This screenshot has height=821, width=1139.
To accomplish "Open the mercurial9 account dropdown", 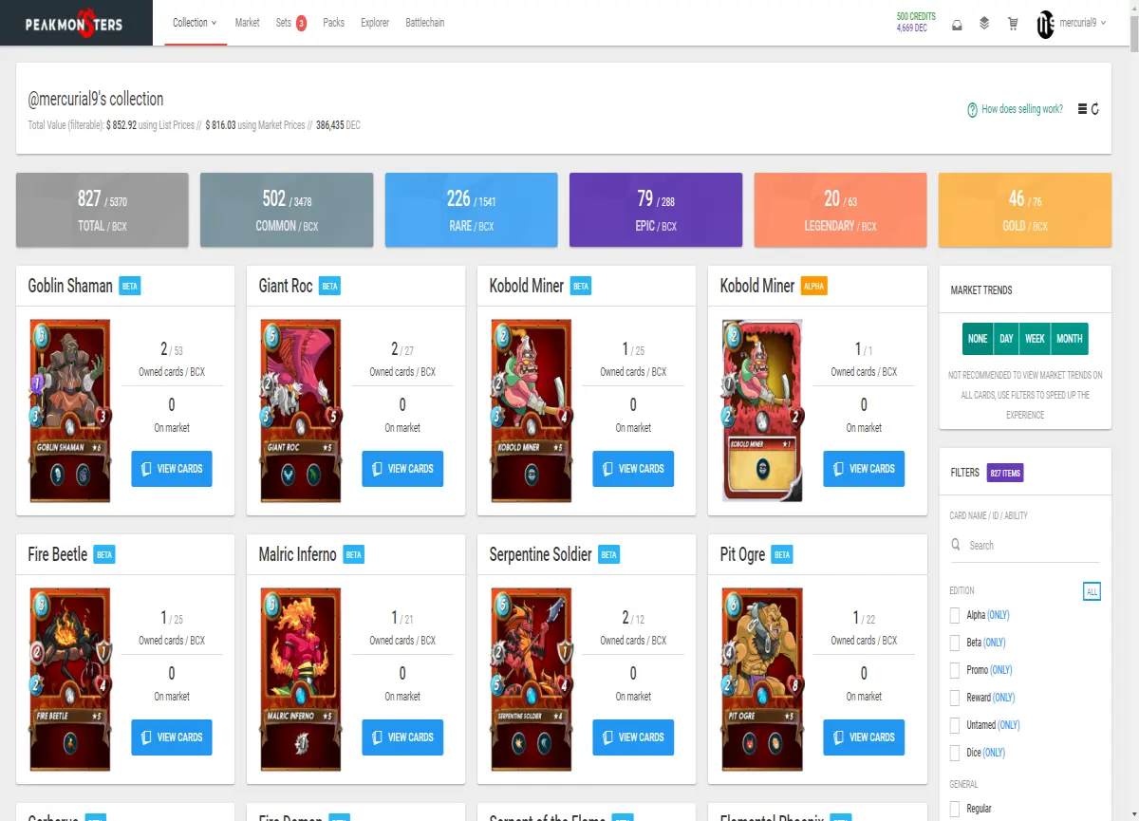I will (x=1083, y=23).
